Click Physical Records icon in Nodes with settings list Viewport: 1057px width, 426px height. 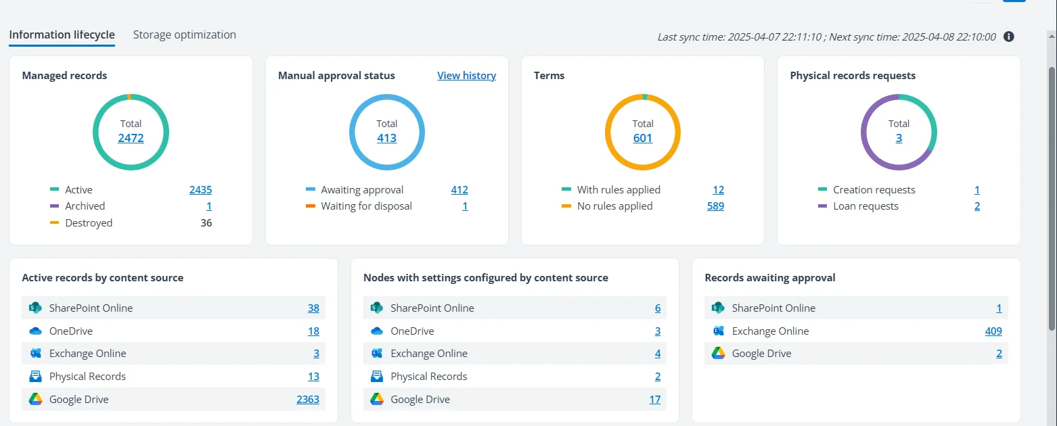point(377,377)
